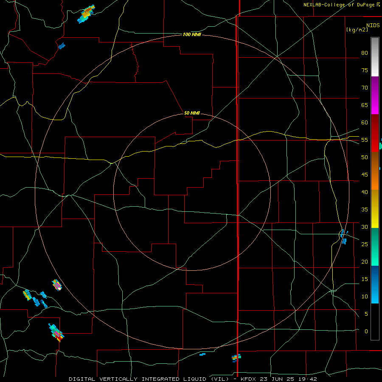This screenshot has width=382, height=382.
Task: Select the yellow legend color band
Action: (375, 209)
